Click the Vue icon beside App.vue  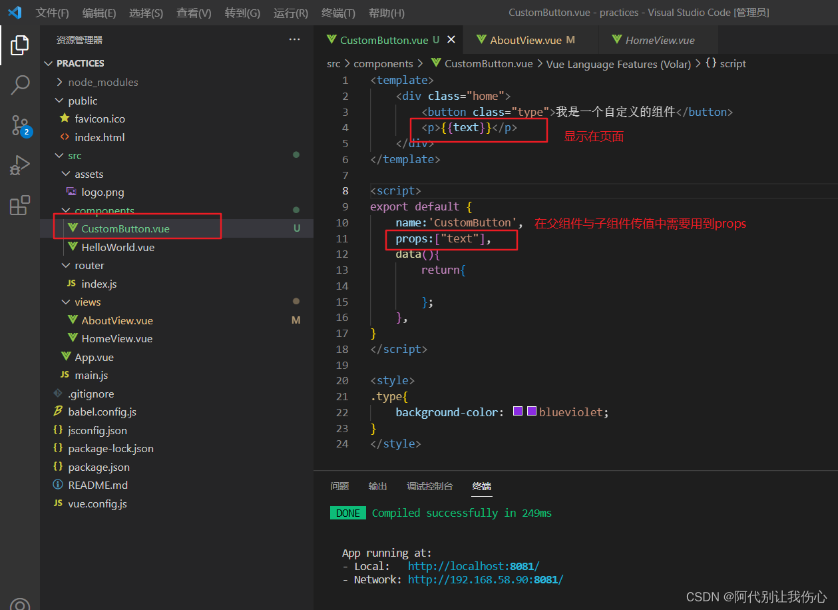[65, 357]
